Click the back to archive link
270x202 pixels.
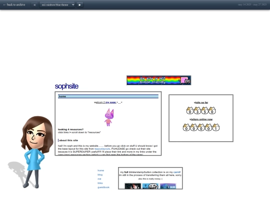(14, 5)
